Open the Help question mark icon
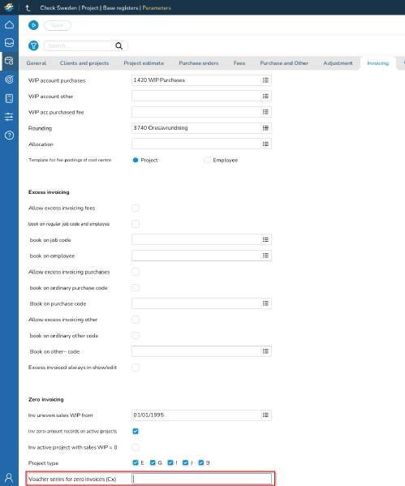The height and width of the screenshot is (486, 405). pyautogui.click(x=9, y=135)
